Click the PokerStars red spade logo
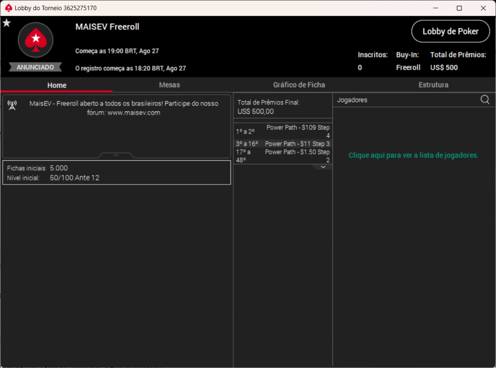This screenshot has height=368, width=496. [x=35, y=40]
